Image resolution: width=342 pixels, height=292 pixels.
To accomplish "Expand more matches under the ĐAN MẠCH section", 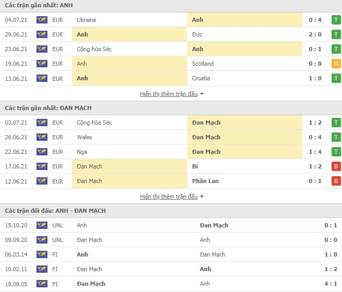I will pos(168,197).
